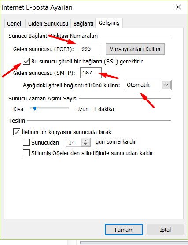Decrease days with the spinner down arrow

[x=85, y=145]
